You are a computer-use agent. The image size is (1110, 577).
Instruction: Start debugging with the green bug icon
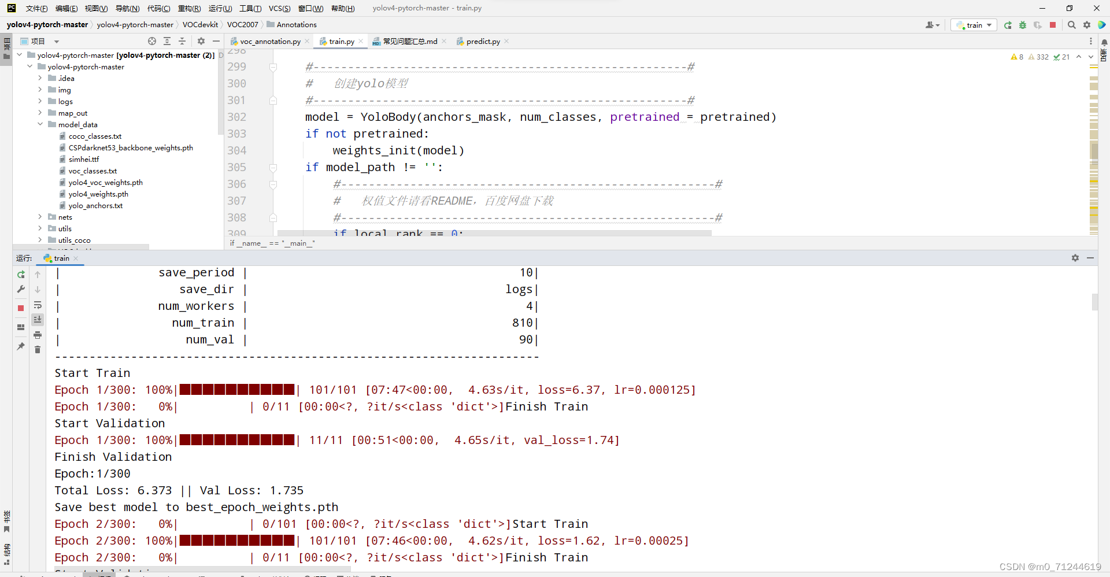tap(1023, 25)
